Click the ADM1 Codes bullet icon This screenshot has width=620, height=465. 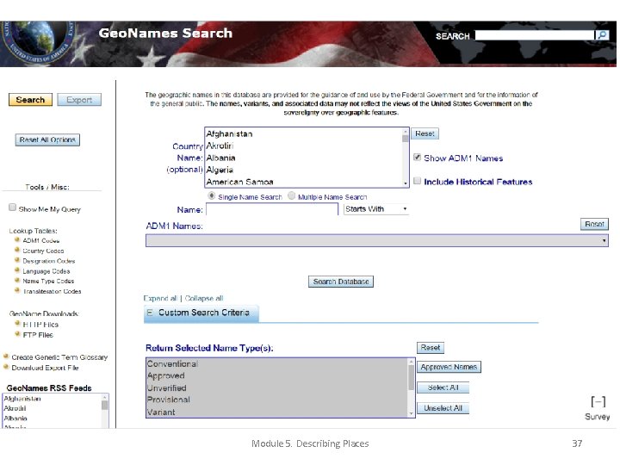coord(17,239)
